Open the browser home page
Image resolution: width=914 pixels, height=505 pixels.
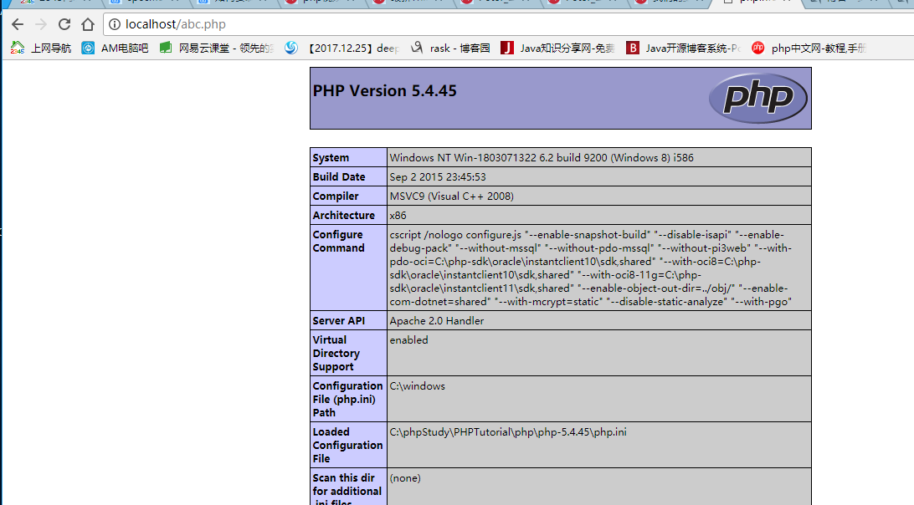point(87,24)
